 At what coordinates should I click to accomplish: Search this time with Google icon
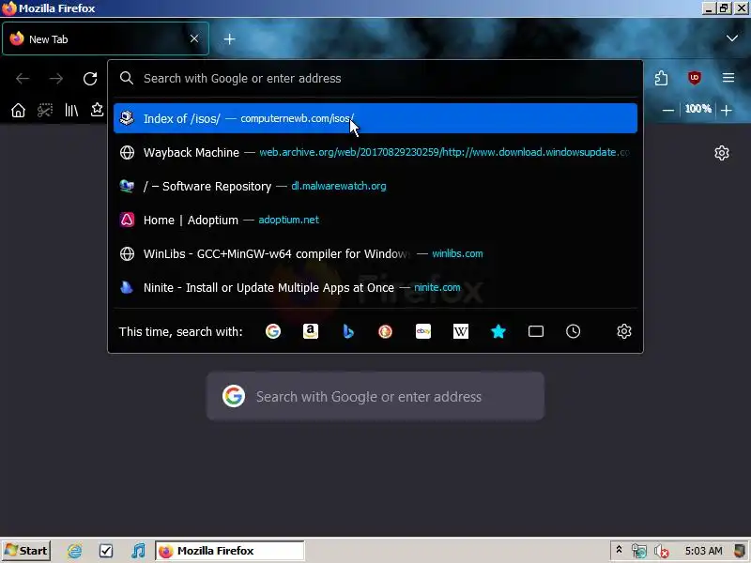pyautogui.click(x=273, y=331)
